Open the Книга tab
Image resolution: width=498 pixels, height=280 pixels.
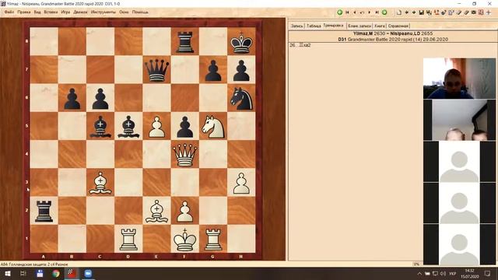[380, 26]
